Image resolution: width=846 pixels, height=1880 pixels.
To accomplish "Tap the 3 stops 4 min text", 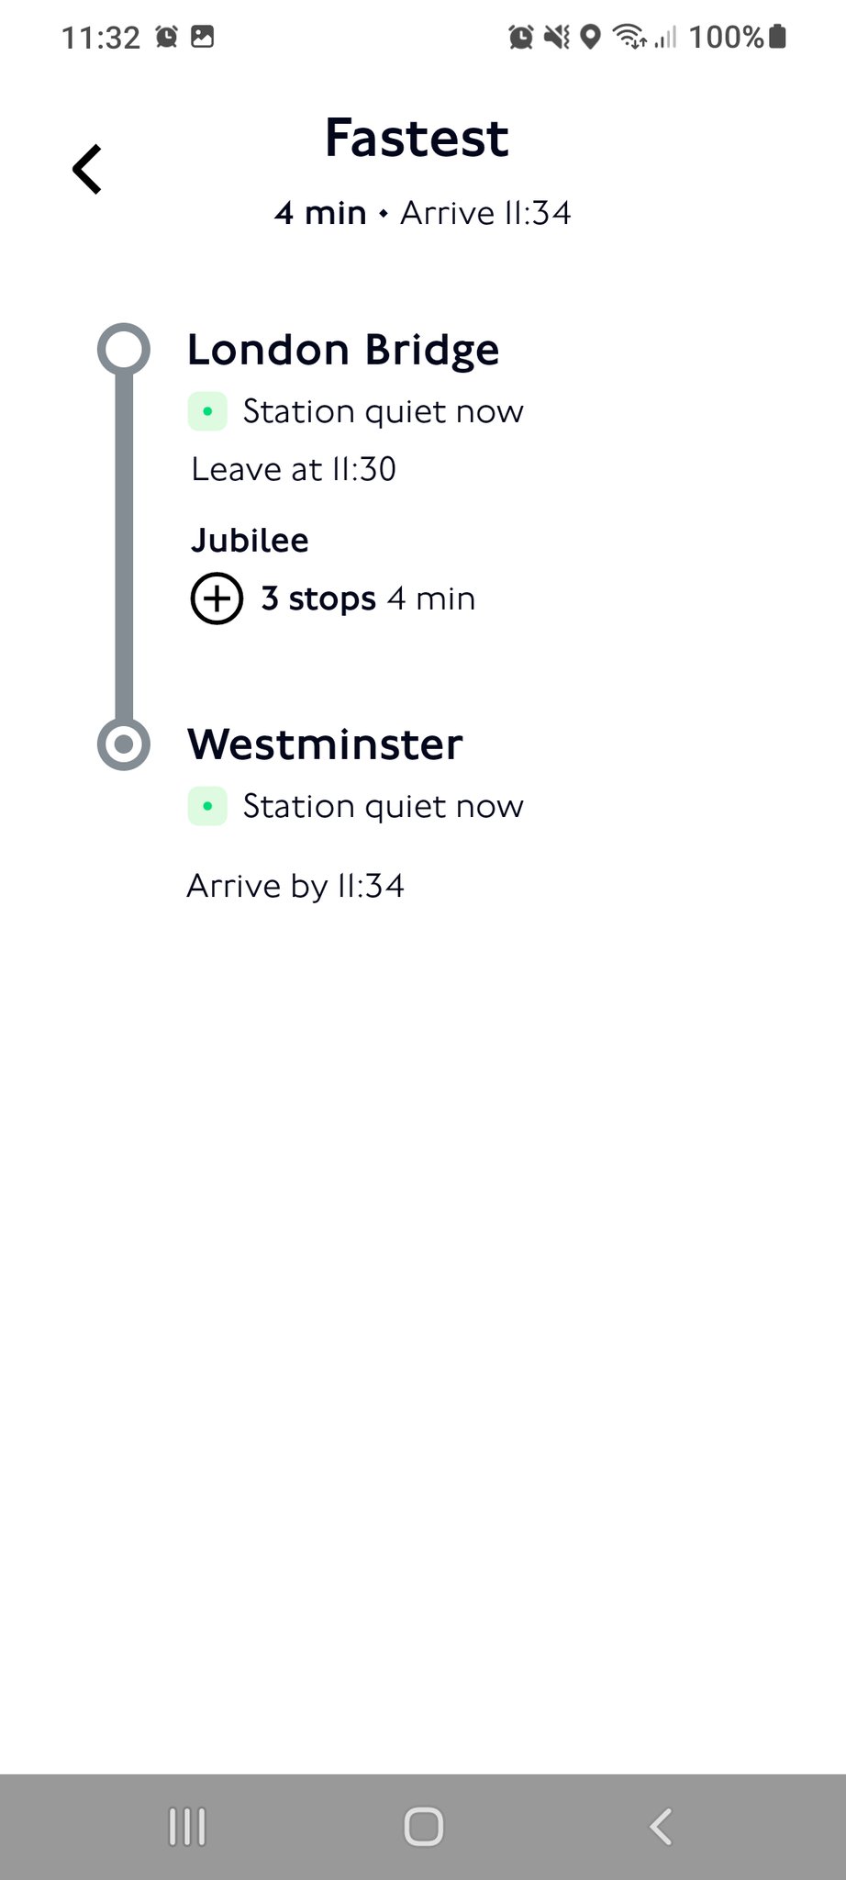I will [x=368, y=599].
